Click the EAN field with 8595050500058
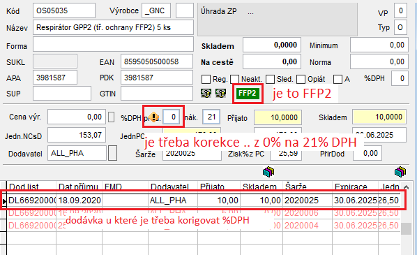Image resolution: width=417 pixels, height=255 pixels. pyautogui.click(x=157, y=61)
